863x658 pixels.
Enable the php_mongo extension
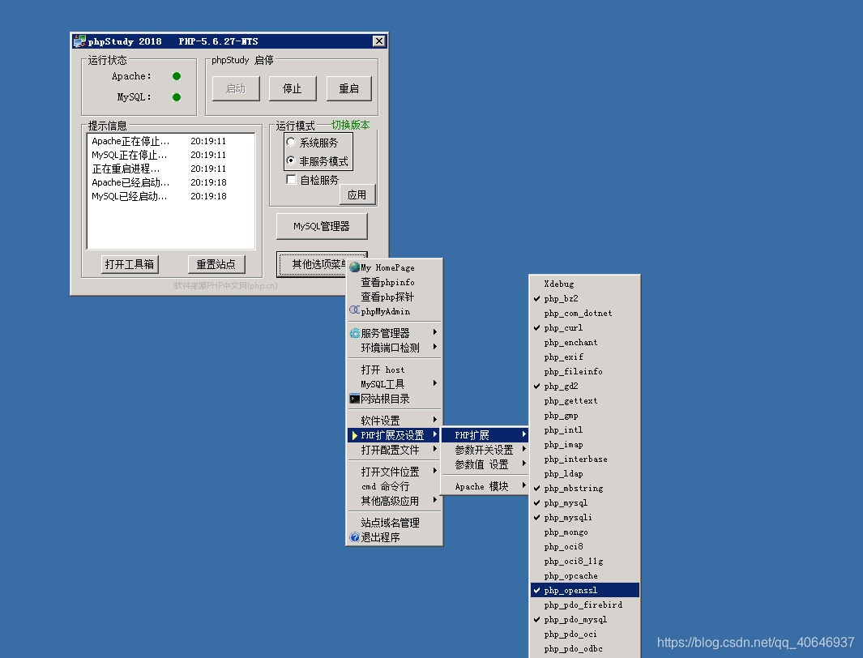point(584,532)
